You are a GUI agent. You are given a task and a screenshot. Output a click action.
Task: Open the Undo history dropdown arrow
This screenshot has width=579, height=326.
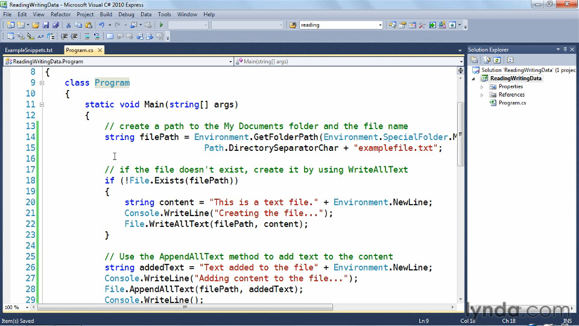[x=109, y=25]
